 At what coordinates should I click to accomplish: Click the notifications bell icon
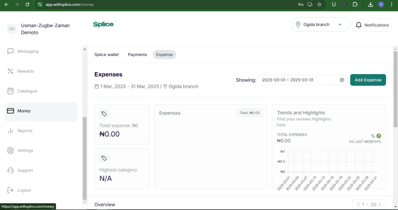click(x=358, y=25)
